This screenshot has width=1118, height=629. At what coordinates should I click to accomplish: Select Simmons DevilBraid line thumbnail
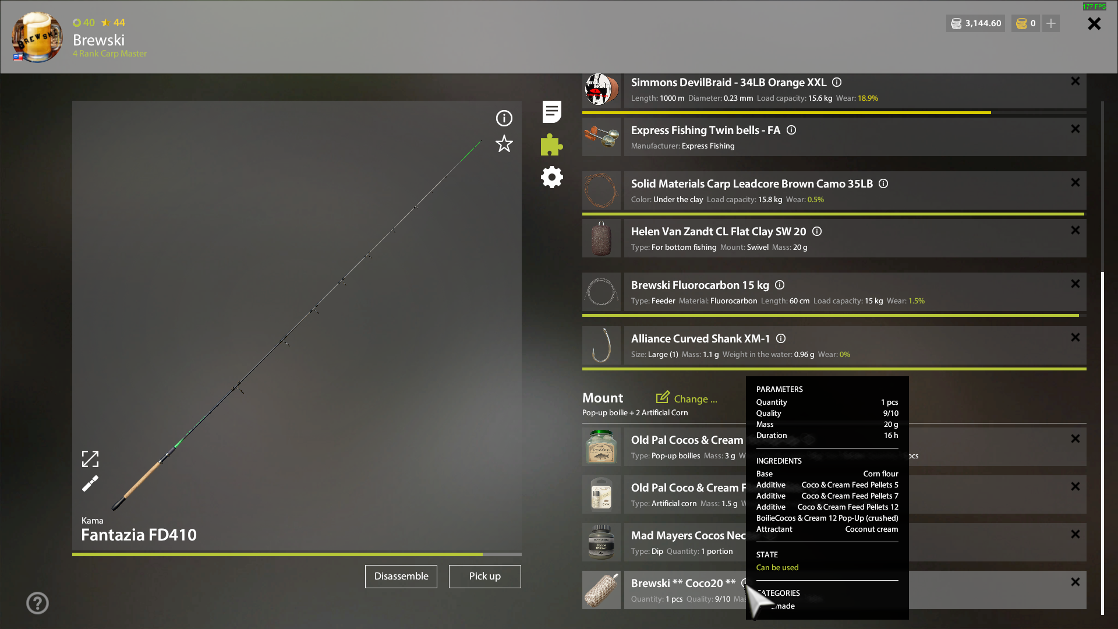pos(602,89)
